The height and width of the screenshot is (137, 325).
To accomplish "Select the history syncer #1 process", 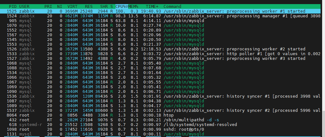I will pos(160,96).
